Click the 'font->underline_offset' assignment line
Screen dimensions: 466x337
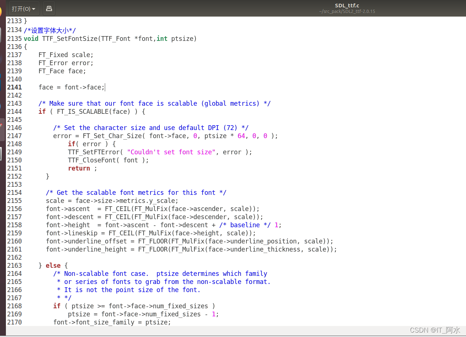(x=190, y=241)
